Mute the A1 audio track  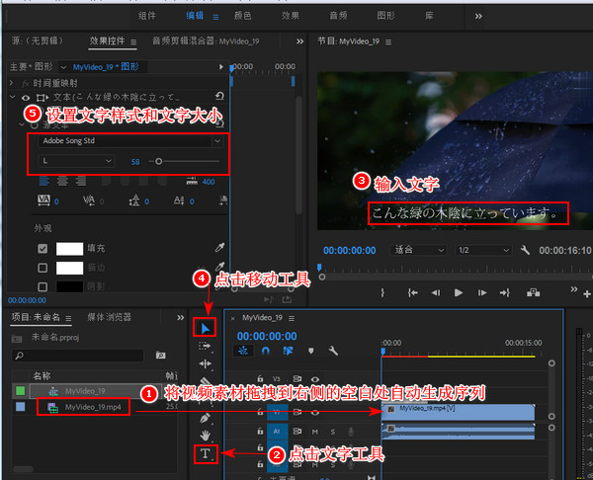tap(315, 432)
